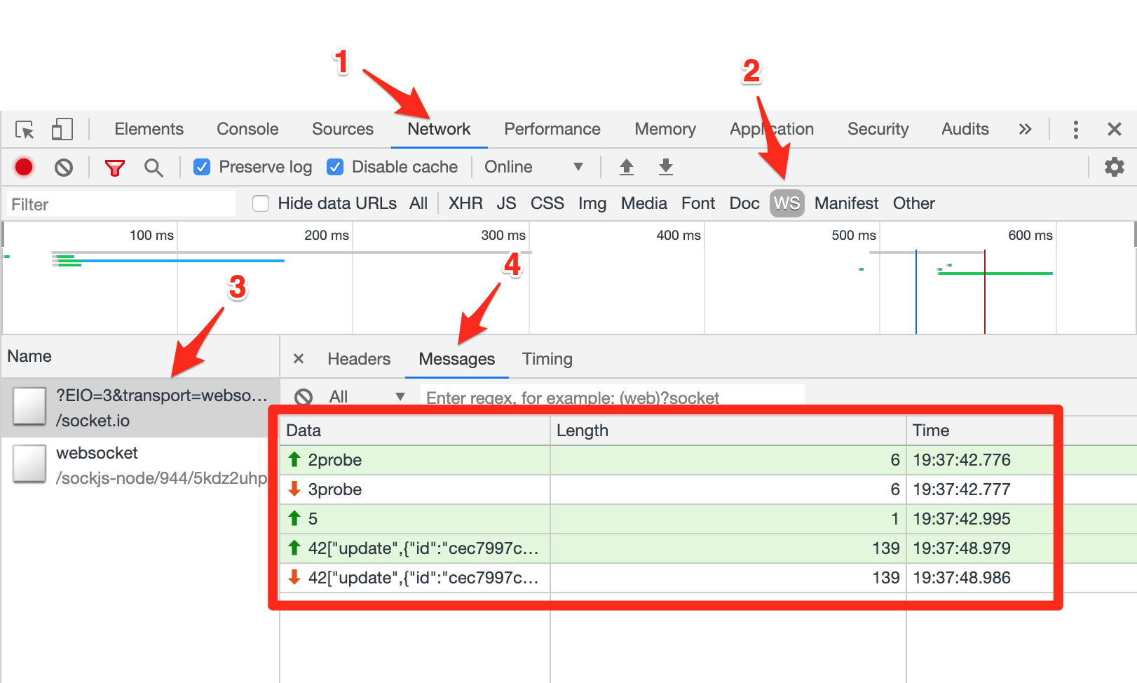Stop recording the network log
The height and width of the screenshot is (683, 1137).
tap(23, 167)
